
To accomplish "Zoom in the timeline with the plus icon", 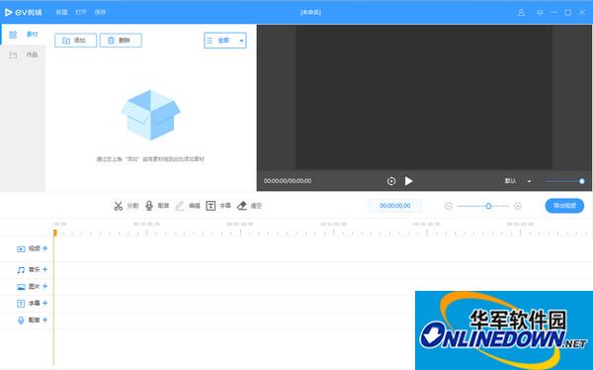I will (518, 206).
